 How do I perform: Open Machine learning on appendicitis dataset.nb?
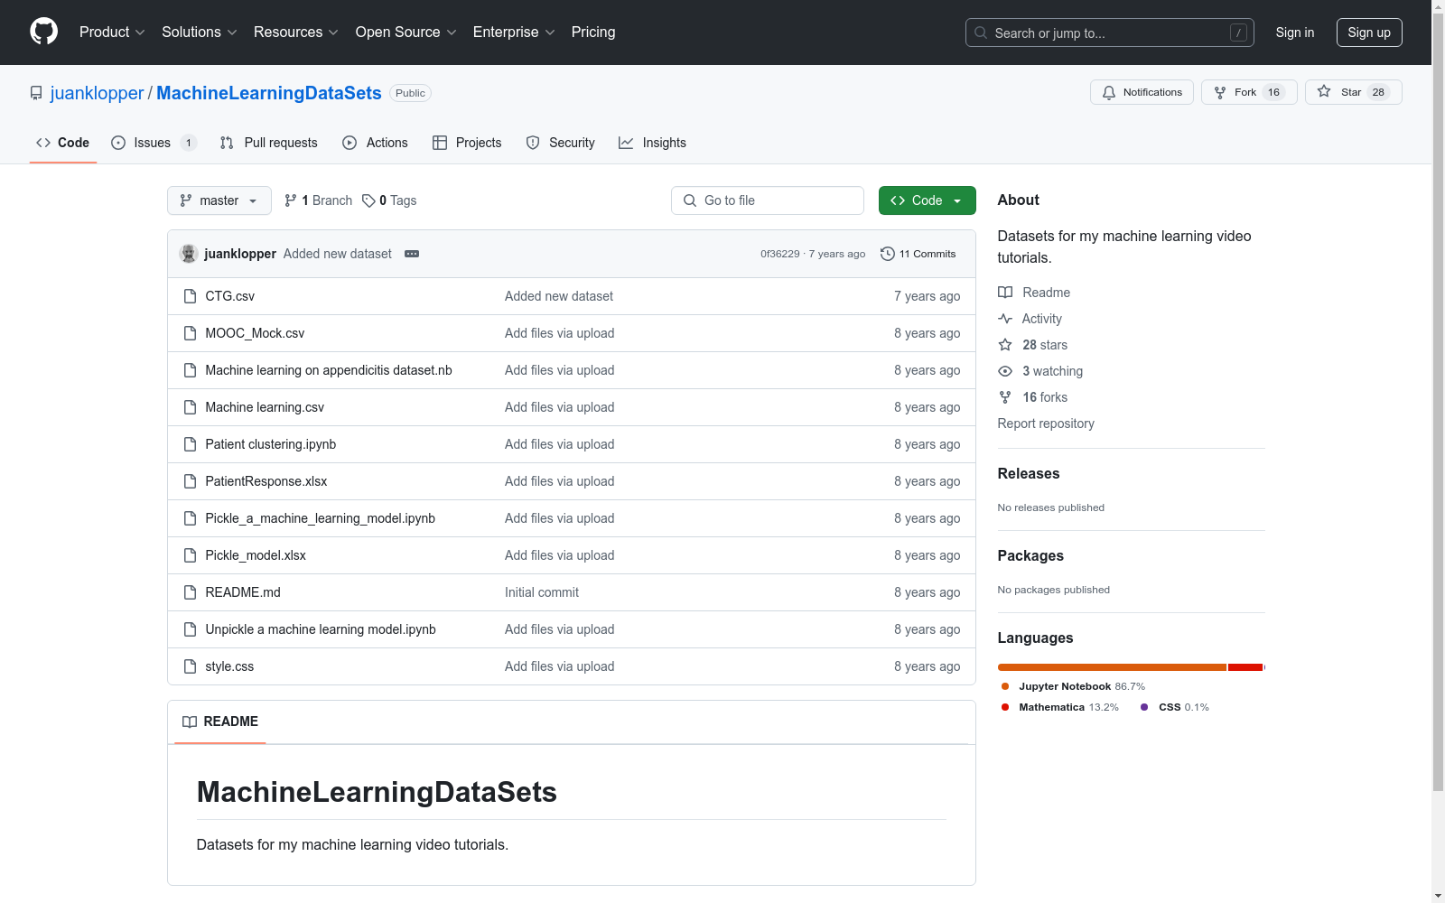tap(329, 370)
